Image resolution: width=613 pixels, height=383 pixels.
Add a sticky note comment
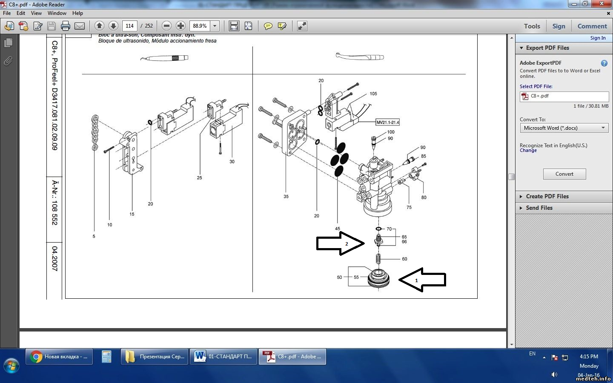coord(268,26)
